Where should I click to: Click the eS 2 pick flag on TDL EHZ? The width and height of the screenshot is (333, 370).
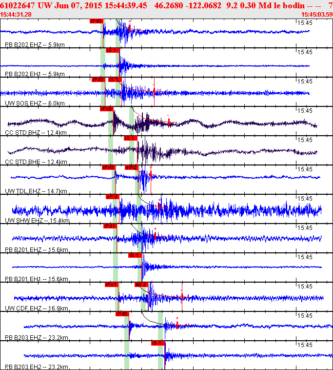(x=131, y=167)
